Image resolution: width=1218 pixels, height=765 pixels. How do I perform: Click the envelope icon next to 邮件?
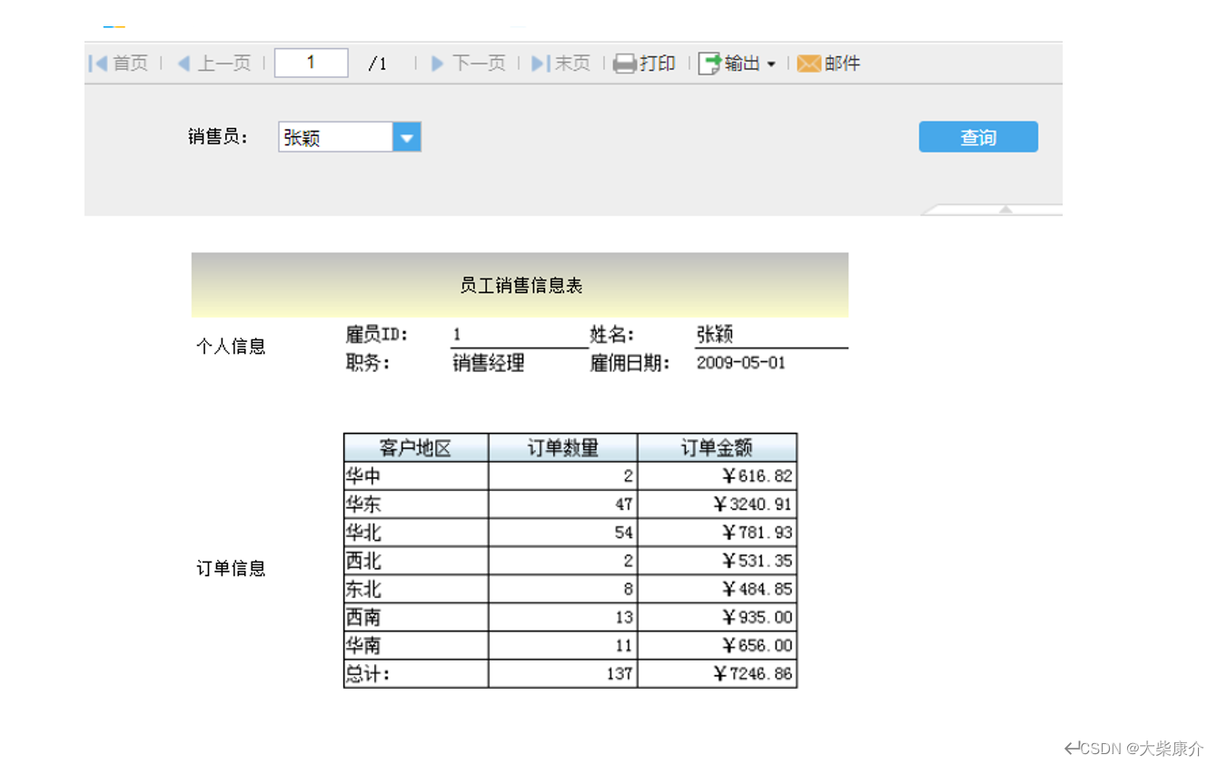coord(808,63)
